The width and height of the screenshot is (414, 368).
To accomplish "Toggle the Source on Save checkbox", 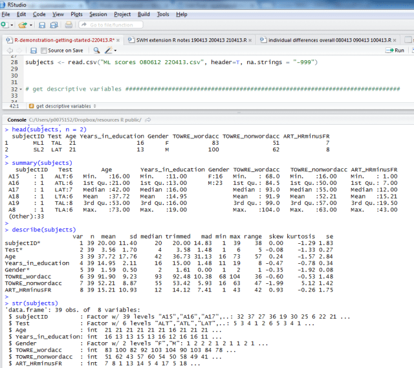I will coord(45,50).
